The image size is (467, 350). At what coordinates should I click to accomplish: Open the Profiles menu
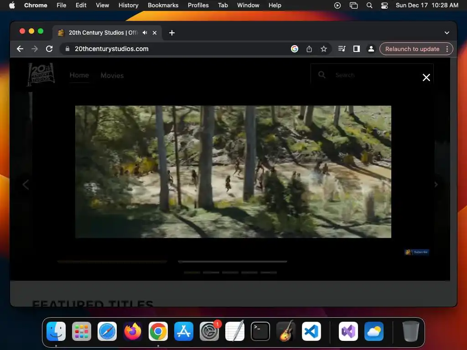click(x=198, y=5)
